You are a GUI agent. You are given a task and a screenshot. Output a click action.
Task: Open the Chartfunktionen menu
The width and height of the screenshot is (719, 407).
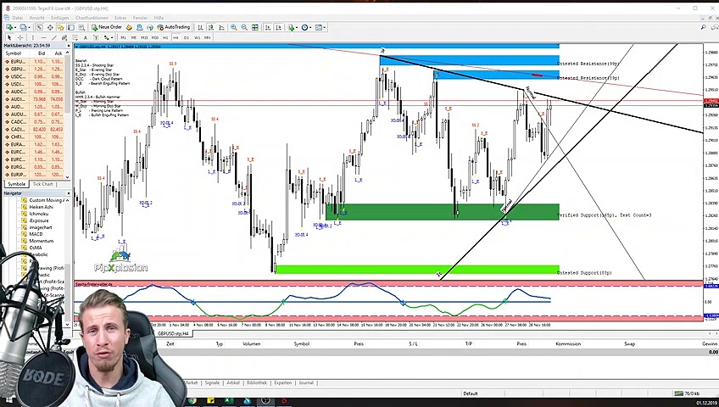[x=91, y=17]
